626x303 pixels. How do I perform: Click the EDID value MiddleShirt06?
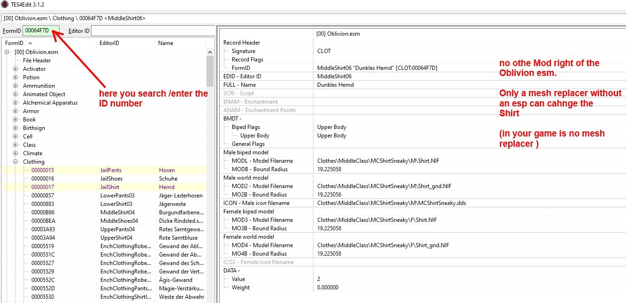[x=335, y=76]
